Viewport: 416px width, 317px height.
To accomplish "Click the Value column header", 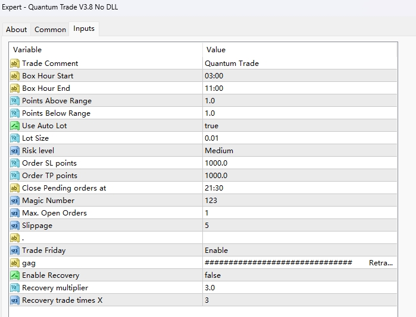I will [x=216, y=50].
